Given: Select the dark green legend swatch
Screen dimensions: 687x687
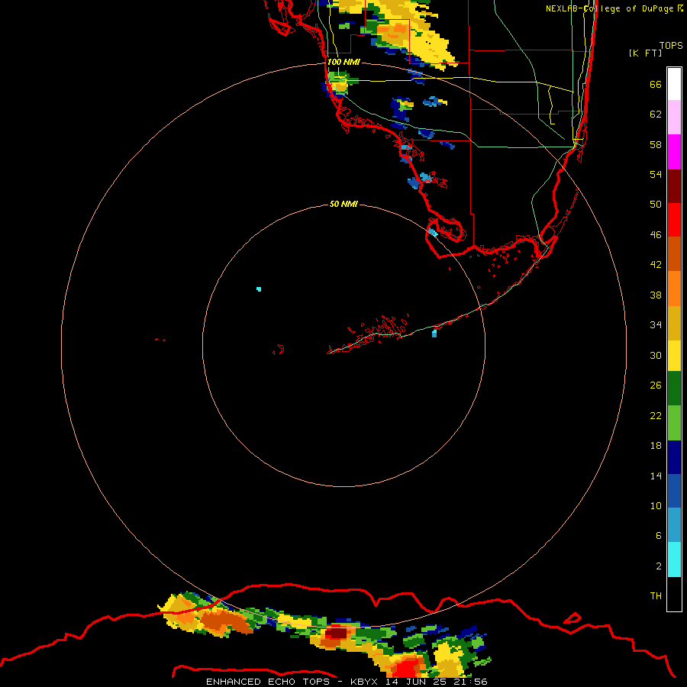Looking at the screenshot, I should pos(674,389).
